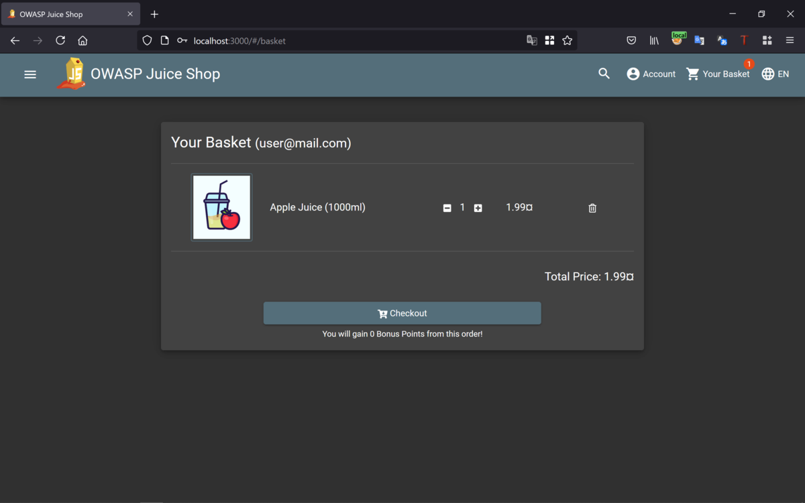Click the tracking protection shield icon
This screenshot has width=805, height=503.
click(147, 40)
